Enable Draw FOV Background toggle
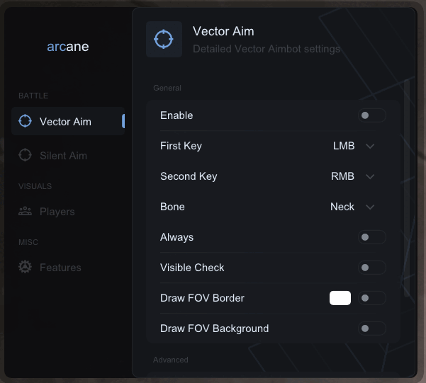The image size is (426, 383). [371, 328]
